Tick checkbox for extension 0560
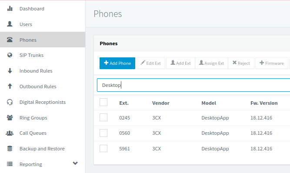Screen dimensions: 290x173 pos(103,133)
